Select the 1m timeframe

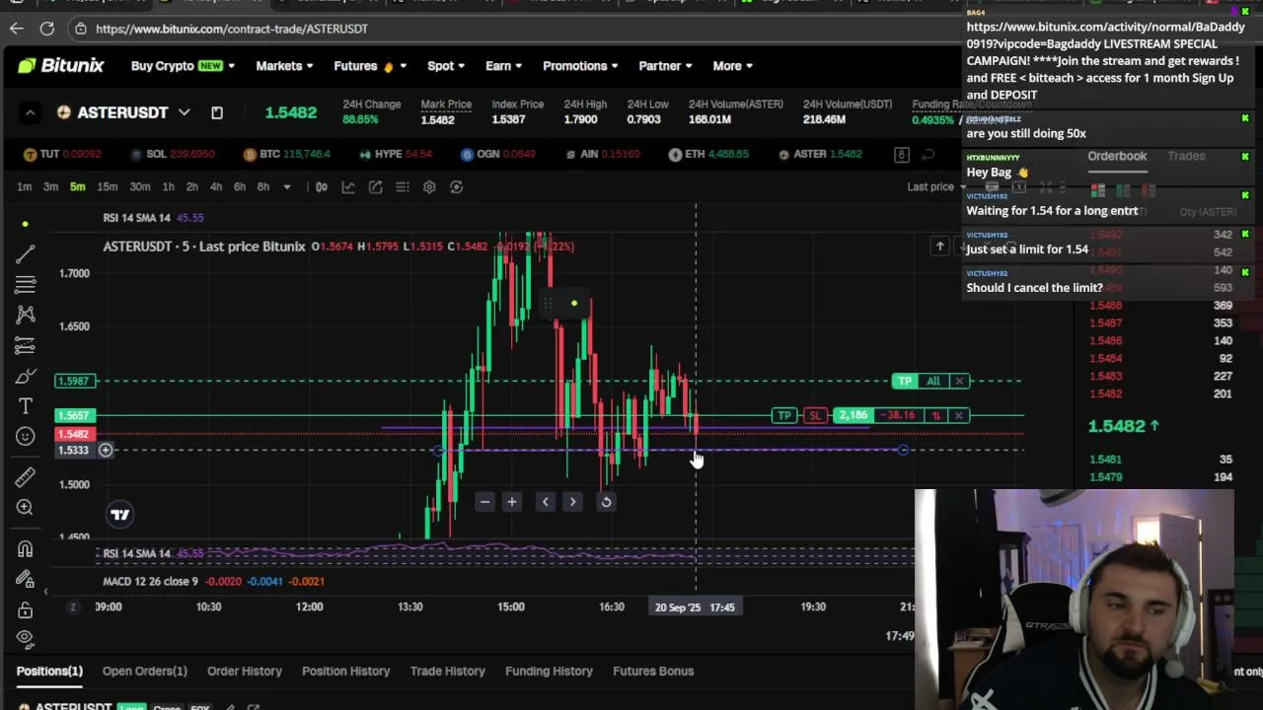(x=24, y=186)
